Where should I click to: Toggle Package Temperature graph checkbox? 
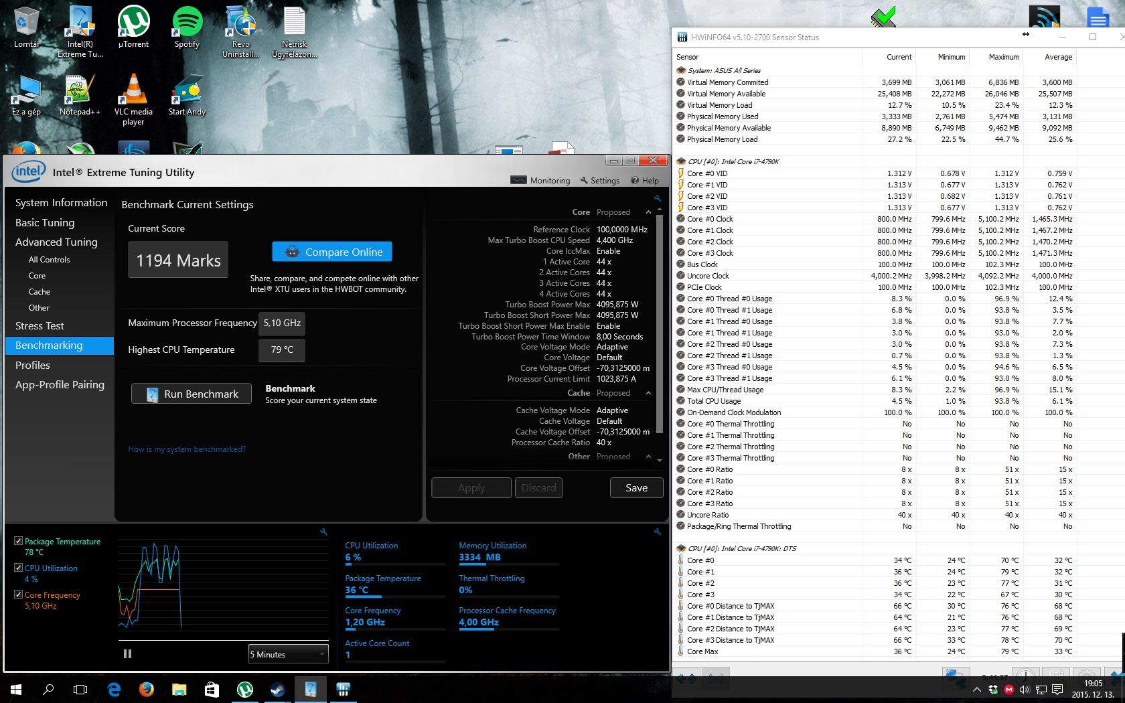coord(18,541)
